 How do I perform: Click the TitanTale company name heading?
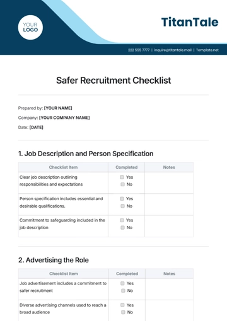click(190, 22)
